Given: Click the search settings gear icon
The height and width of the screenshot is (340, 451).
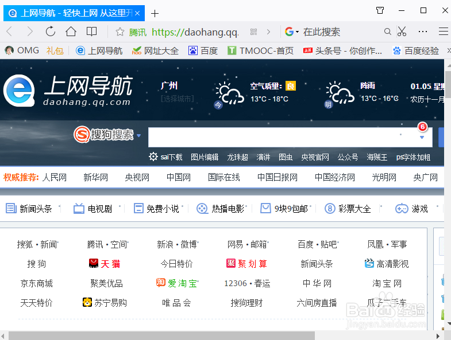Looking at the screenshot, I should tap(153, 157).
